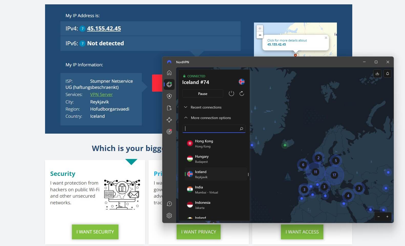Click the map cluster labeled 11
The width and height of the screenshot is (405, 246).
coord(315,172)
